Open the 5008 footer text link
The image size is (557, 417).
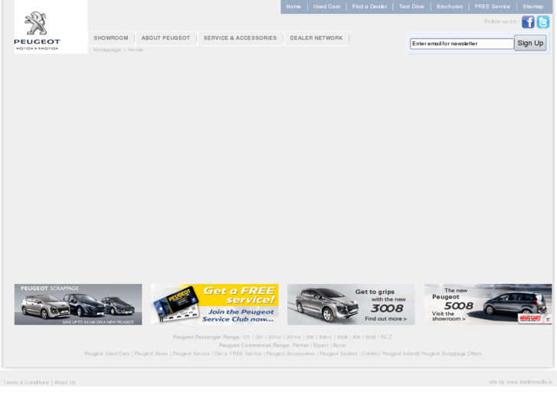coord(370,337)
